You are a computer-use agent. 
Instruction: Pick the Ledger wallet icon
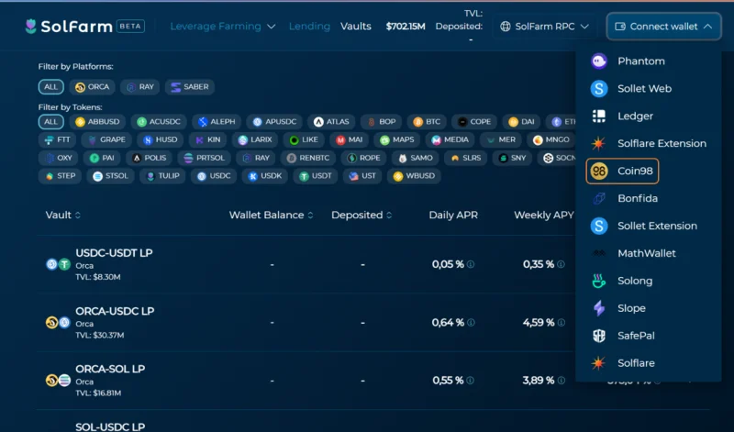coord(599,116)
